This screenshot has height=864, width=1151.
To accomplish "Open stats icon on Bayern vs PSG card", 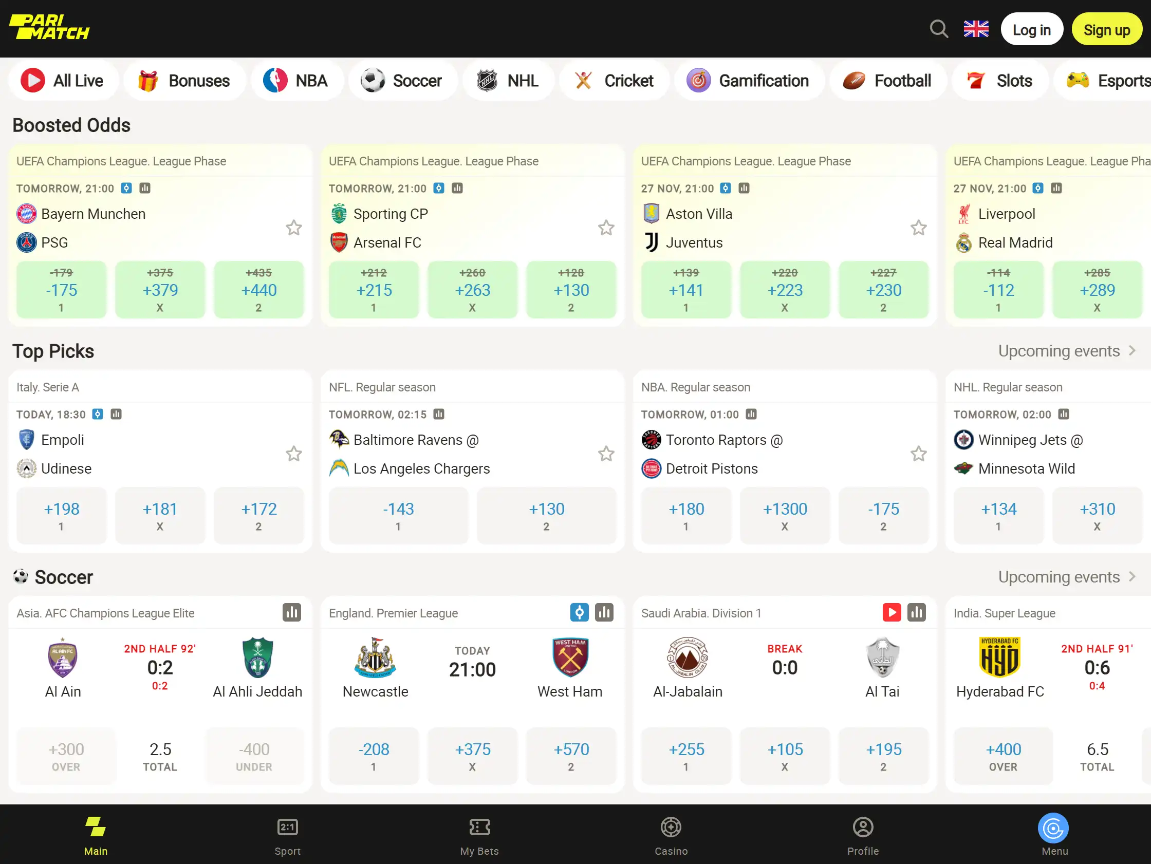I will tap(145, 189).
